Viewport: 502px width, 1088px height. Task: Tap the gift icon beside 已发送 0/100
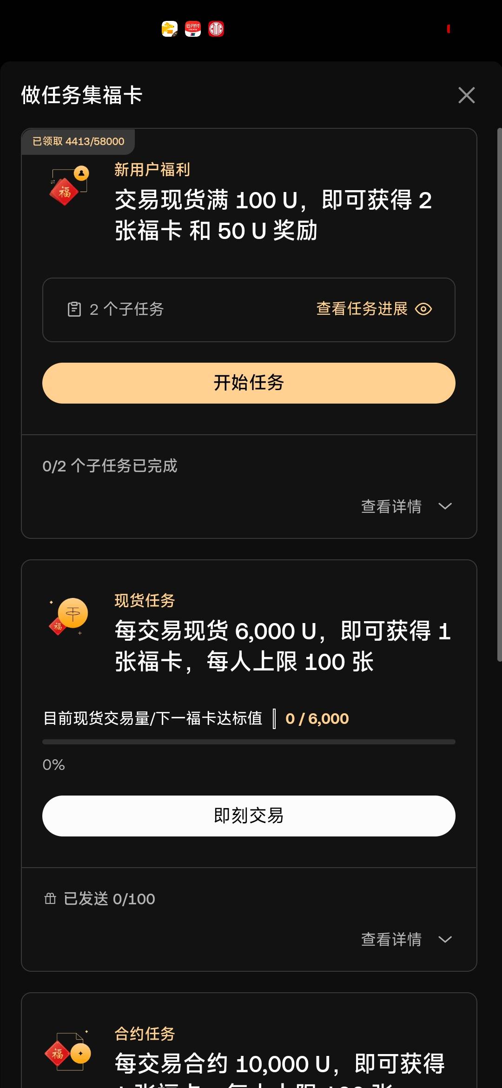tap(50, 898)
